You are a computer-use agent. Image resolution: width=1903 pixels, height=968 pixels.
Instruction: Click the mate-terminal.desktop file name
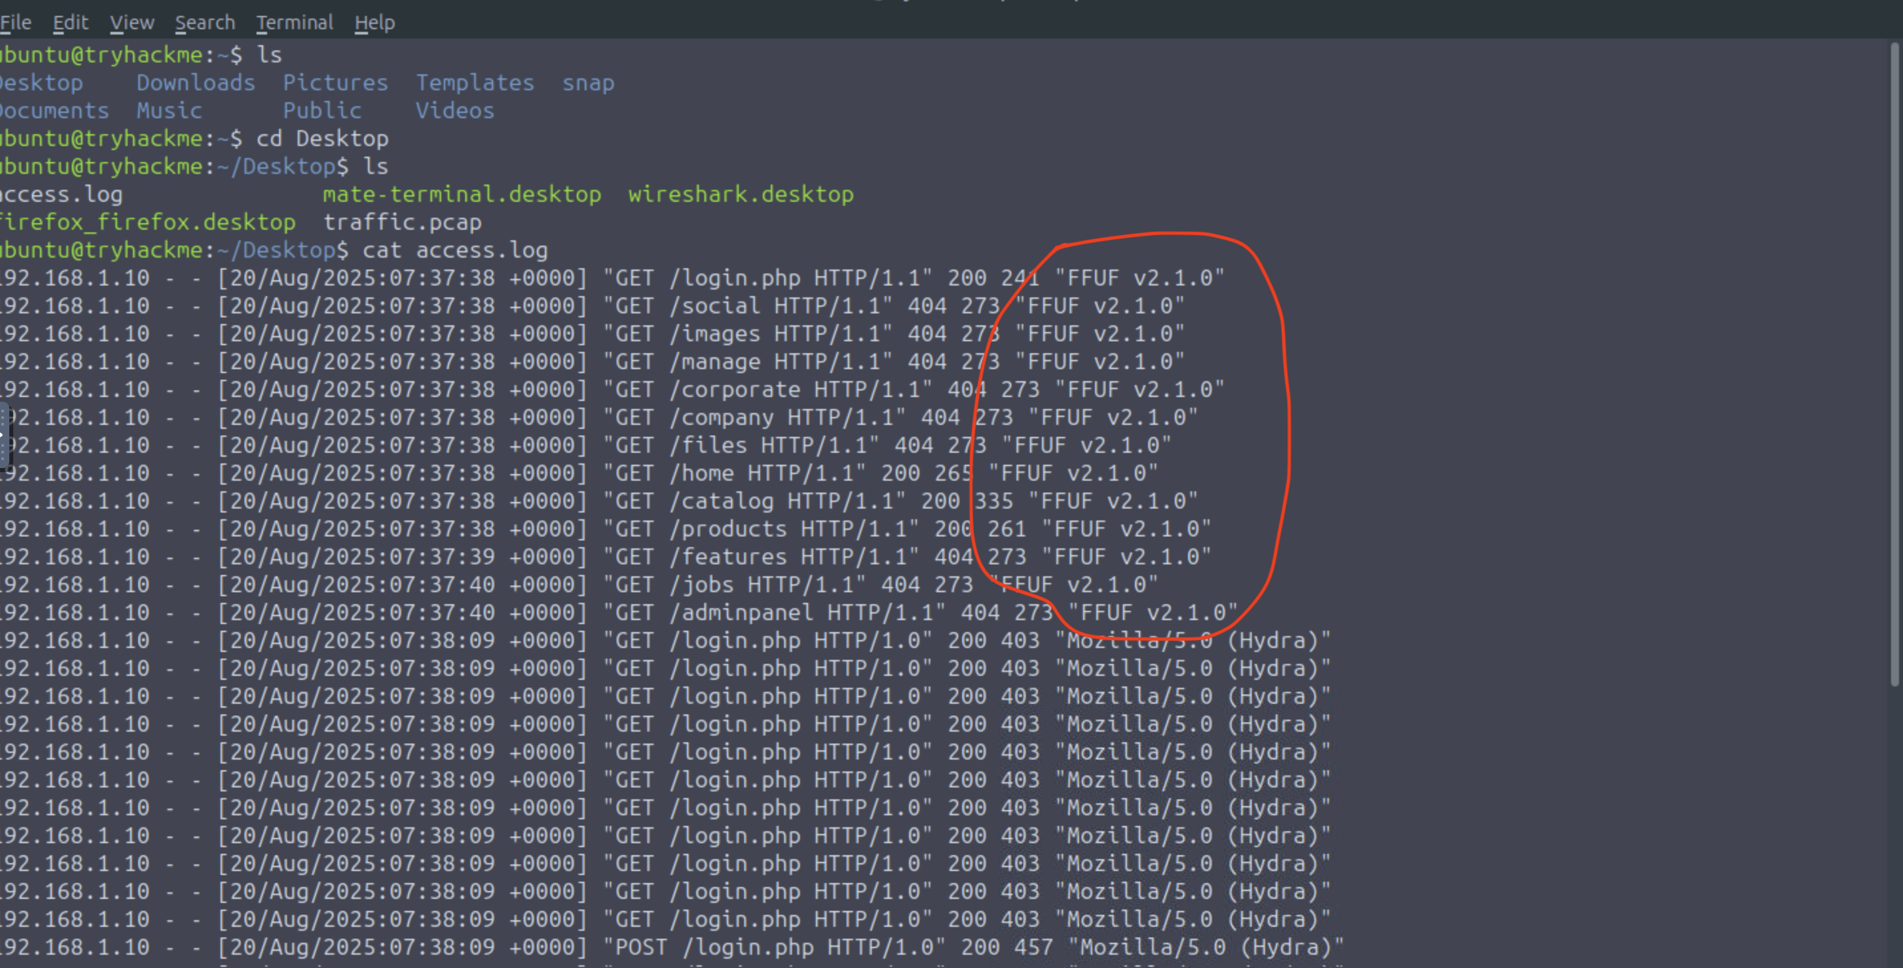[x=461, y=194]
